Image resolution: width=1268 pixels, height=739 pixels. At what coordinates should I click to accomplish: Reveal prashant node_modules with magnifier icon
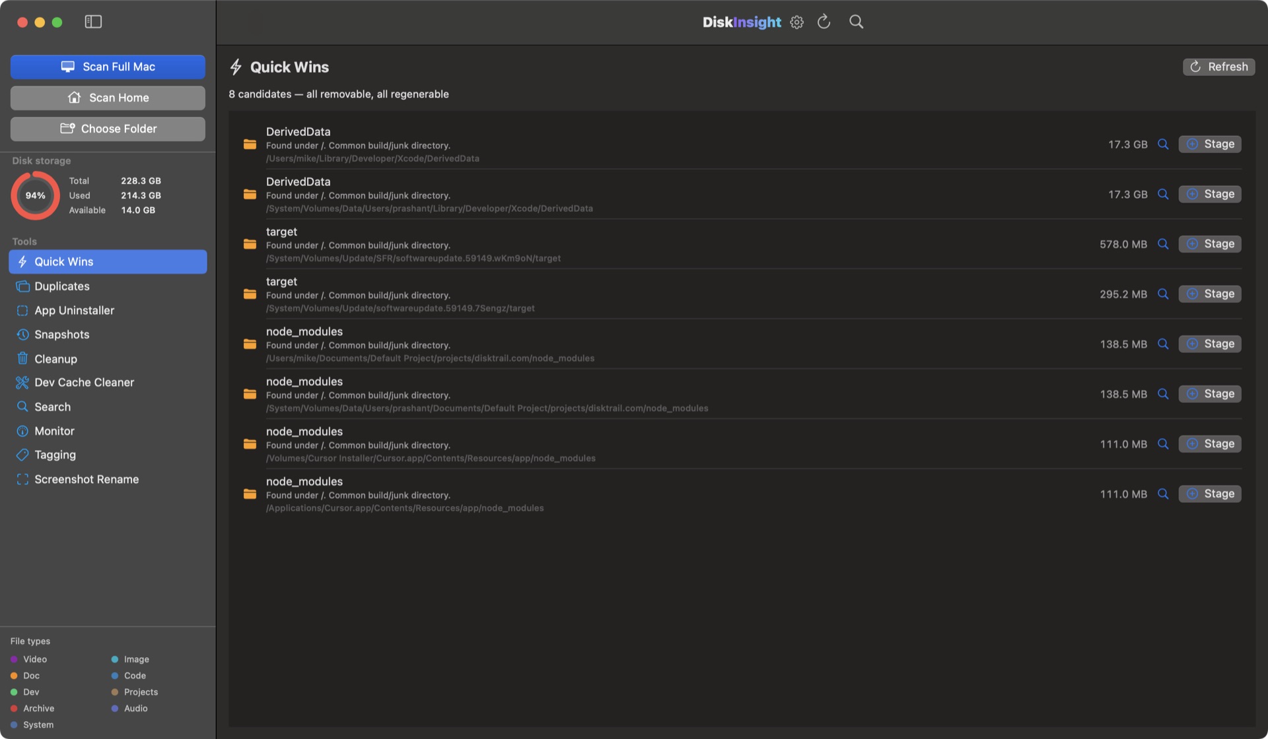[1163, 394]
